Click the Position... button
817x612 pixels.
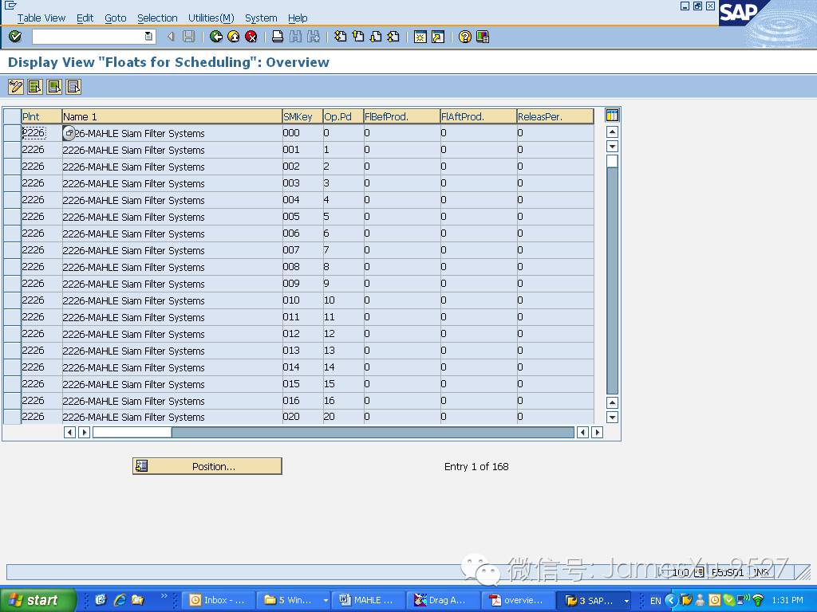207,466
